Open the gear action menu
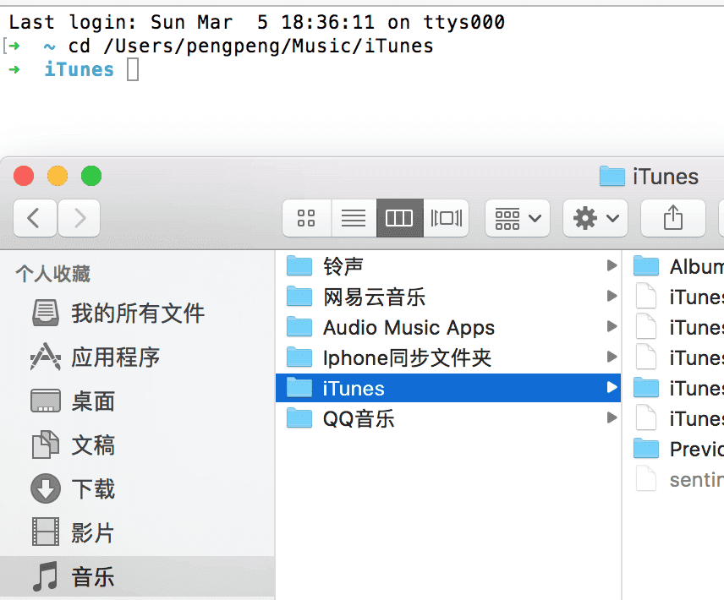 (595, 218)
